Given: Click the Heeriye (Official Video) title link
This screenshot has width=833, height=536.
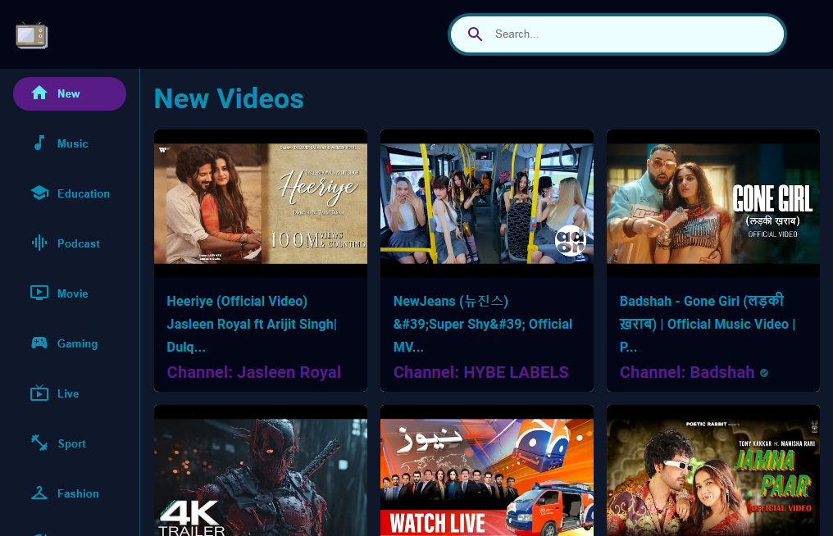Looking at the screenshot, I should [x=252, y=324].
